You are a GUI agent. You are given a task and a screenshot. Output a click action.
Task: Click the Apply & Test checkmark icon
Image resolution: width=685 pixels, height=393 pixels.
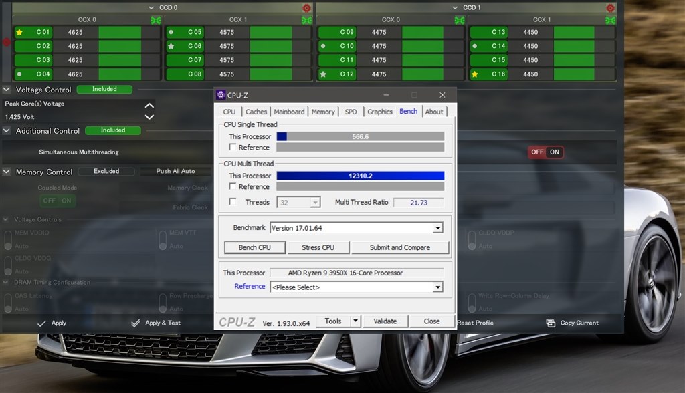click(135, 323)
